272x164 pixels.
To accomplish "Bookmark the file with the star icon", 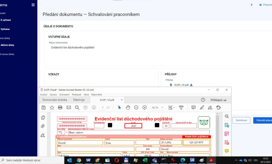I will pyautogui.click(x=52, y=107).
